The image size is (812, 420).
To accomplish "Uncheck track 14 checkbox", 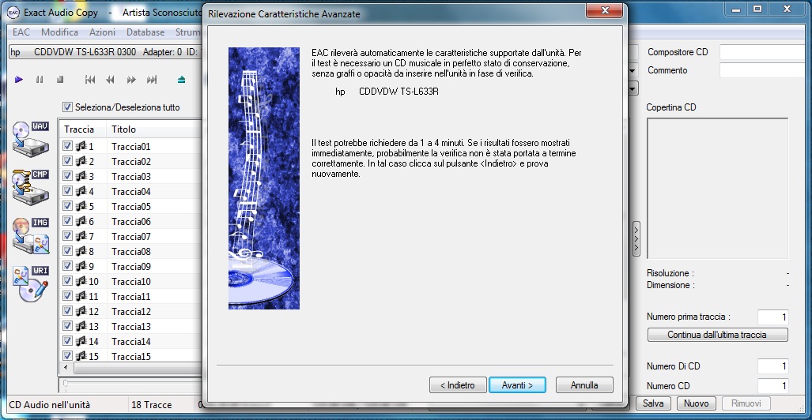I will tap(67, 341).
